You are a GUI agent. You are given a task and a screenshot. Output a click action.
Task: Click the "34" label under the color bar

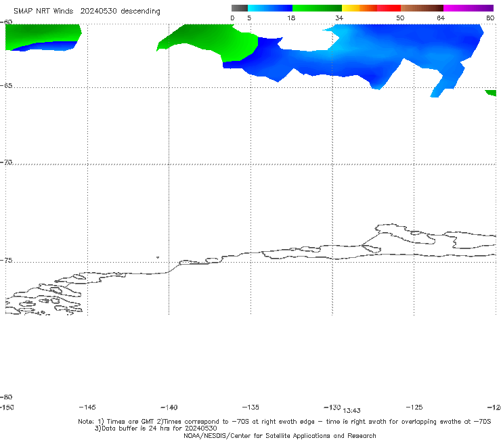coord(339,18)
